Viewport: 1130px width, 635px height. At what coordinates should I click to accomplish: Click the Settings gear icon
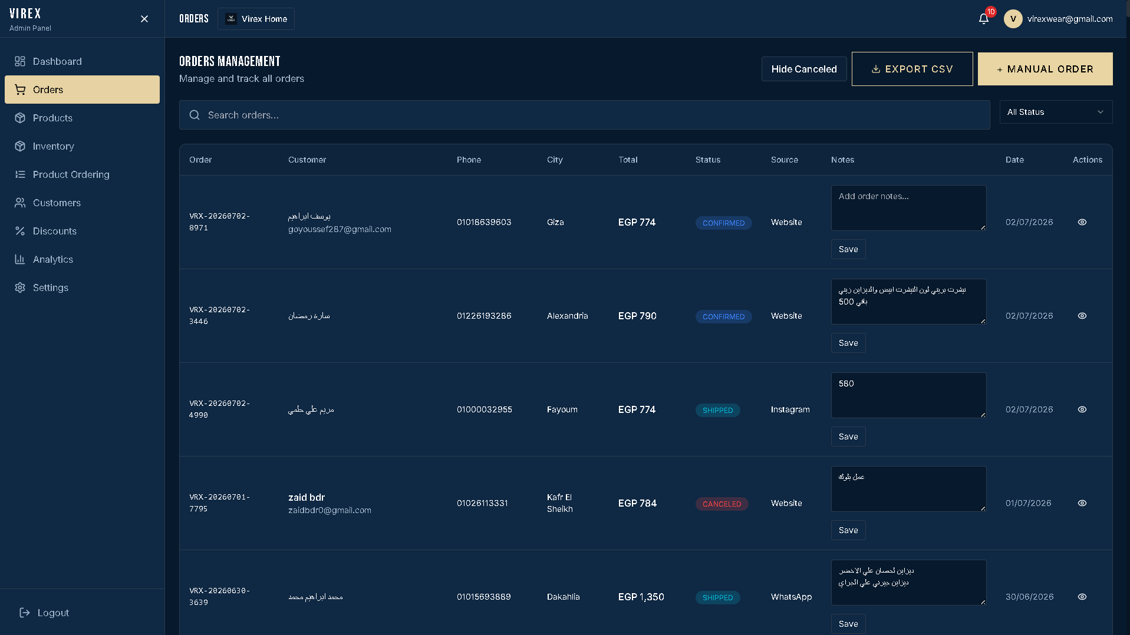tap(20, 287)
